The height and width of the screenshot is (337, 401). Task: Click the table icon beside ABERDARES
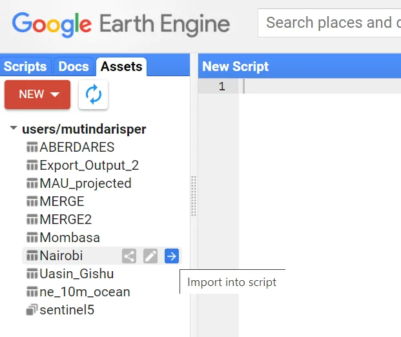click(32, 147)
